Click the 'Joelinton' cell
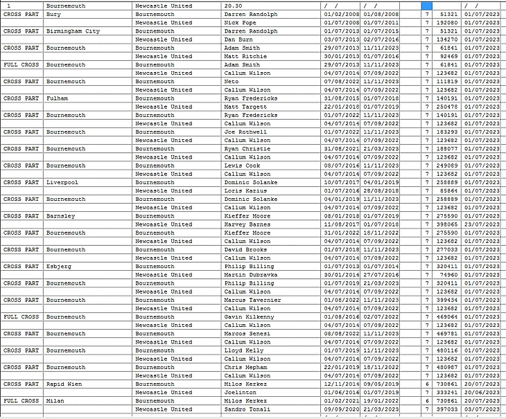 pos(271,392)
